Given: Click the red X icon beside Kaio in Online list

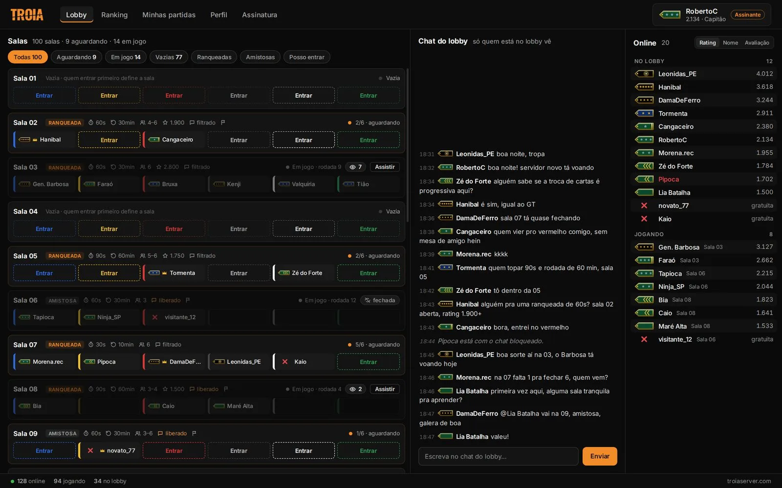Looking at the screenshot, I should [x=644, y=219].
